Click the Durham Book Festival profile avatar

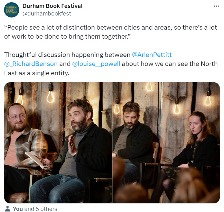pos(11,10)
